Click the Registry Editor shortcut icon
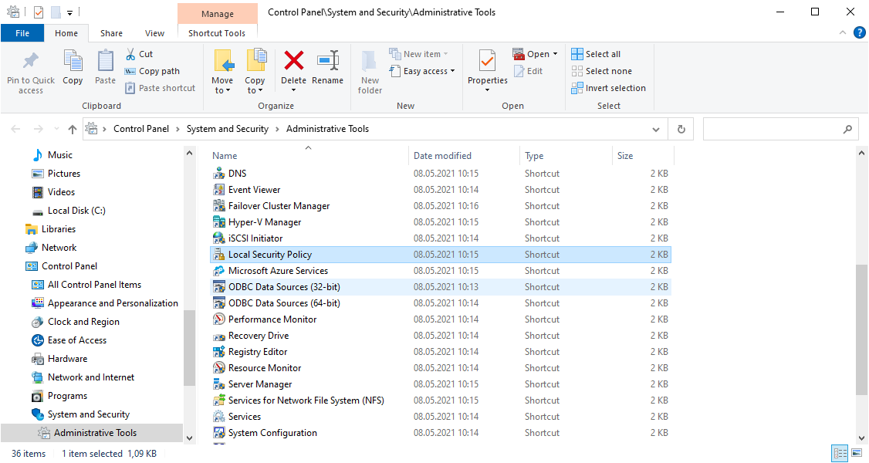The image size is (869, 463). click(219, 352)
